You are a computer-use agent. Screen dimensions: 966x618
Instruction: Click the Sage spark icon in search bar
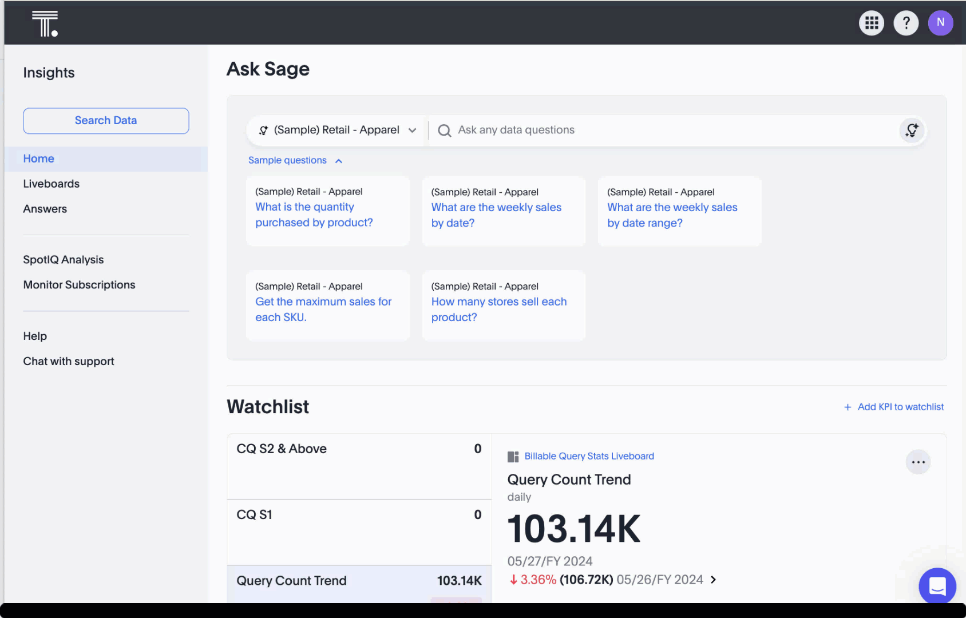coord(912,130)
